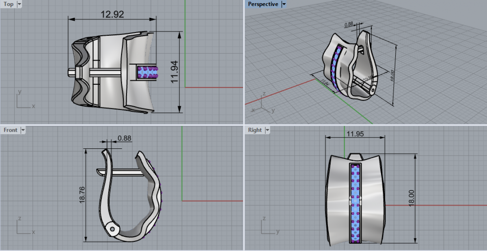487x251 pixels.
Task: Expand the Front viewport menu arrow
Action: (x=23, y=130)
